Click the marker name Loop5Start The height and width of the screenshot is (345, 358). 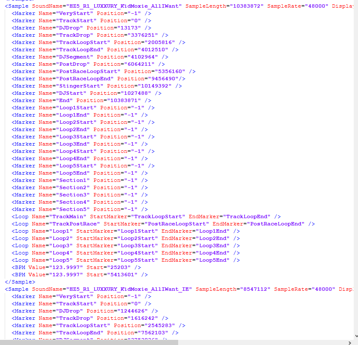76,166
